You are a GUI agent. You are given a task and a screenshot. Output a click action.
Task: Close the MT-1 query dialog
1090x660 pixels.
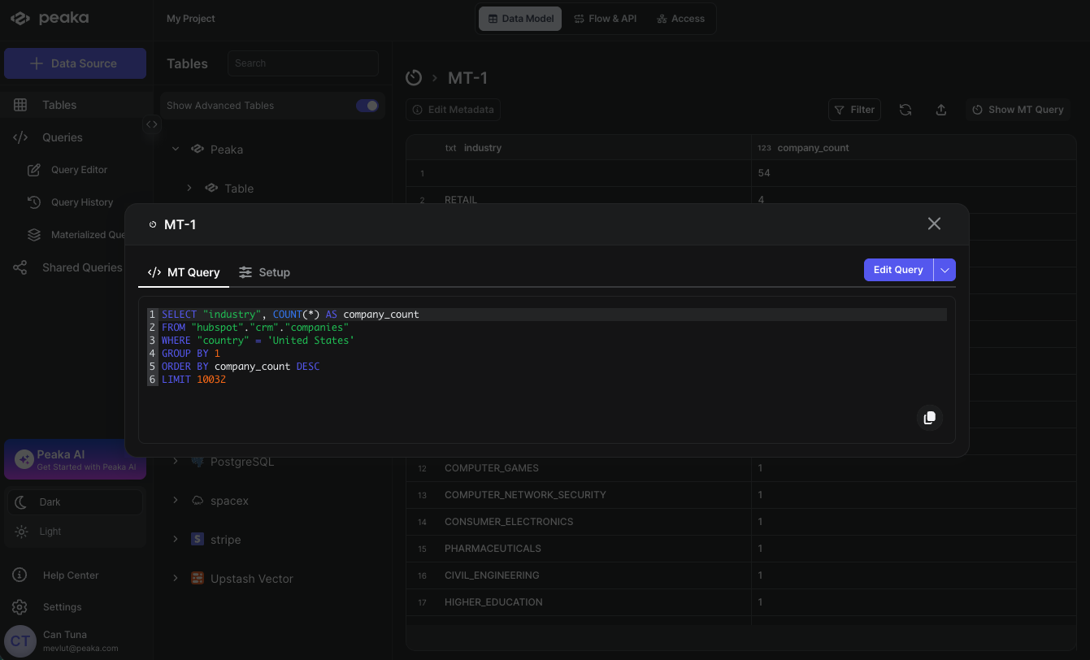(934, 224)
